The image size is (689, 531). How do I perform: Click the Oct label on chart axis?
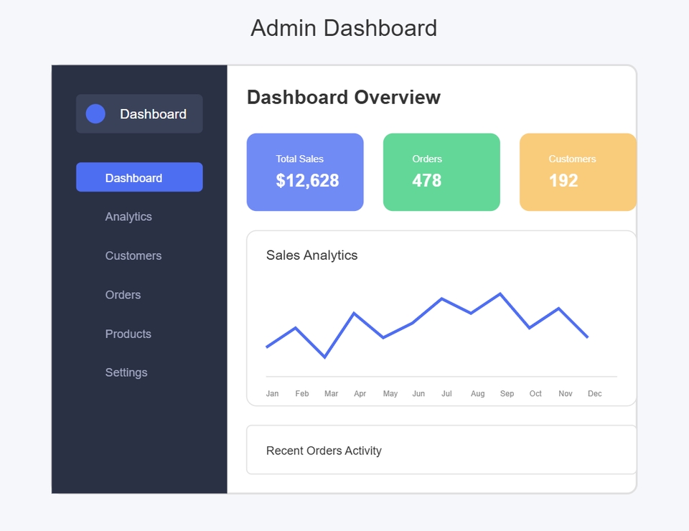(535, 393)
